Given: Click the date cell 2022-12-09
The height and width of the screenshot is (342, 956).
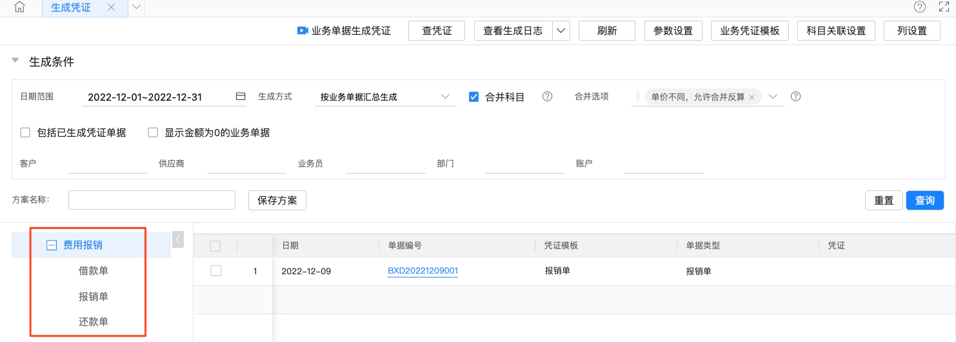Looking at the screenshot, I should pyautogui.click(x=306, y=271).
